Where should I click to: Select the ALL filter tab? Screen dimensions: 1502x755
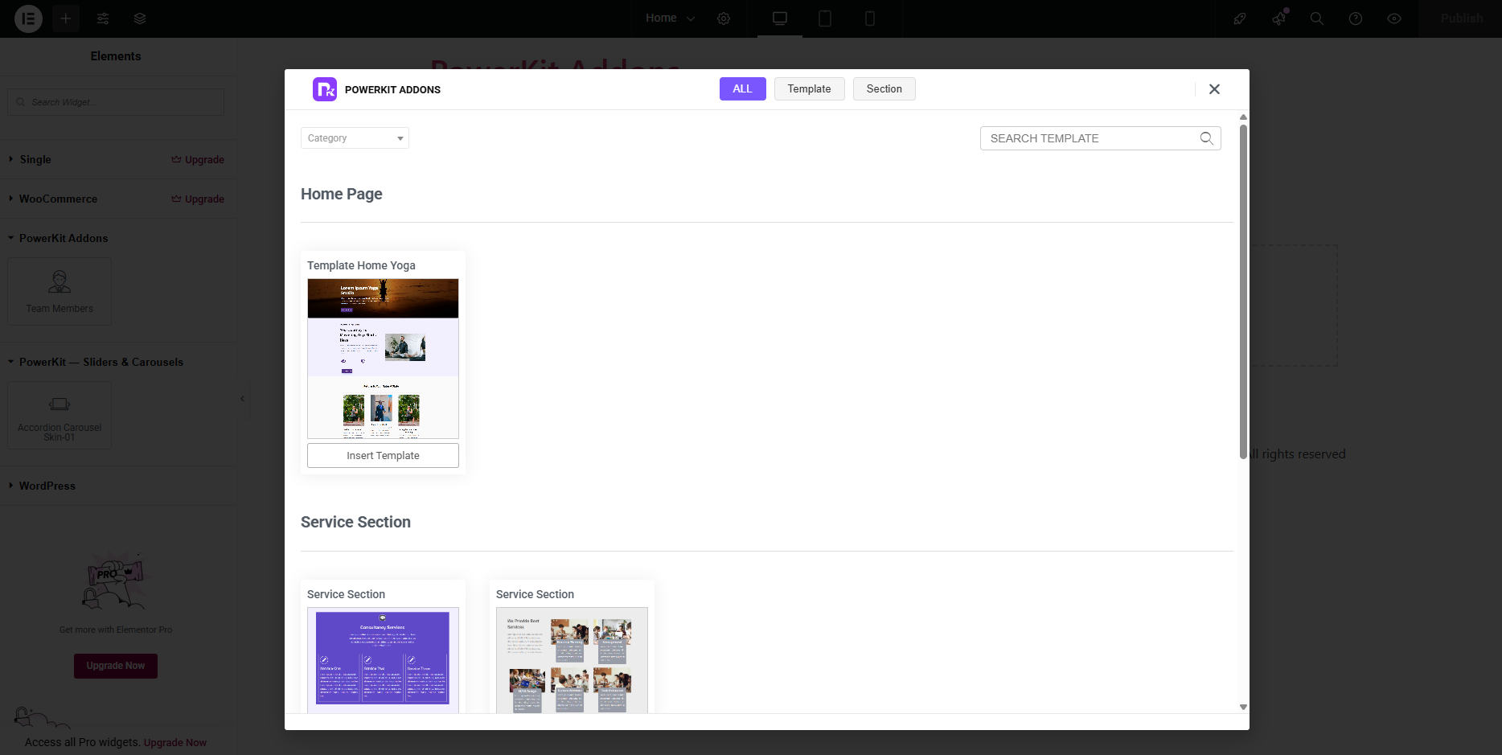[x=742, y=89]
